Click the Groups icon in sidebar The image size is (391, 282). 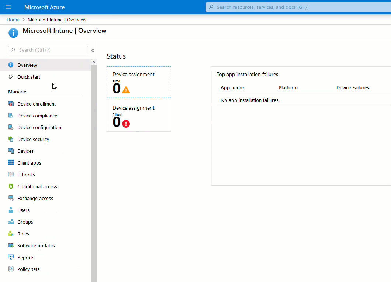coord(11,221)
